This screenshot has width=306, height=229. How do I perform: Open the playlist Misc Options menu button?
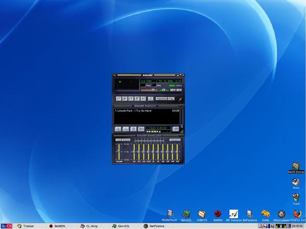point(141,129)
